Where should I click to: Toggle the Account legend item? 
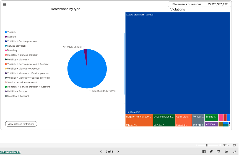11,37
